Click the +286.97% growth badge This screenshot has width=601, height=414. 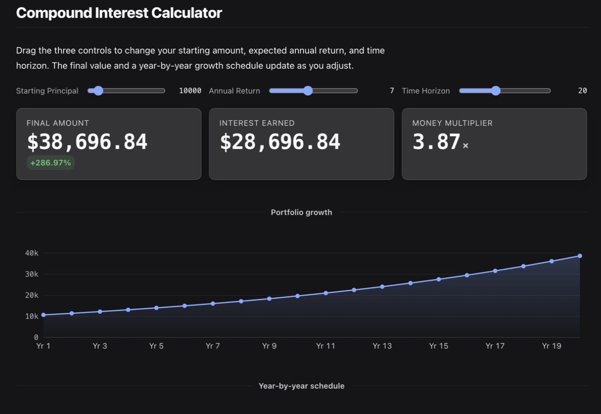pyautogui.click(x=50, y=163)
